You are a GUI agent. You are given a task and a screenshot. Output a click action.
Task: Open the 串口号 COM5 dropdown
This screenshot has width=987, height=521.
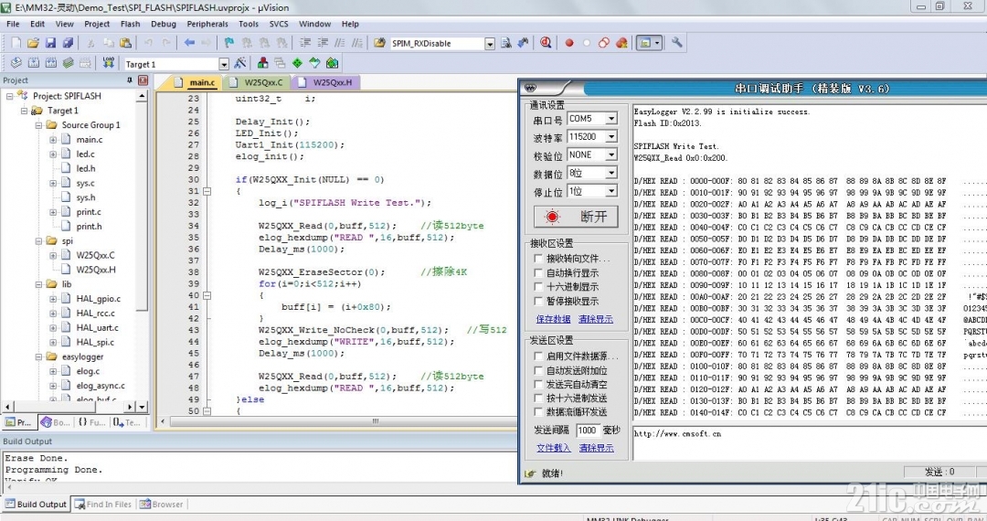pos(611,118)
